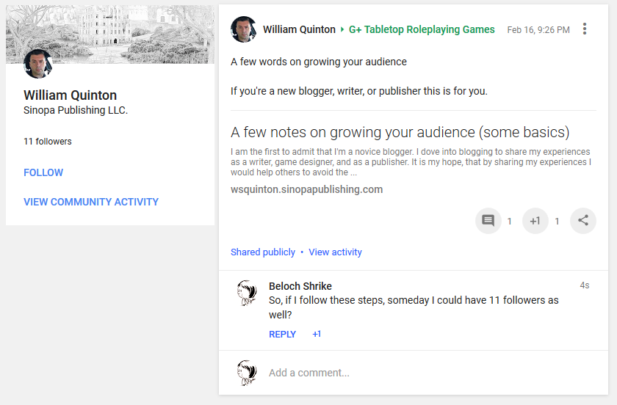Click the Add a comment input field
617x405 pixels.
(426, 373)
